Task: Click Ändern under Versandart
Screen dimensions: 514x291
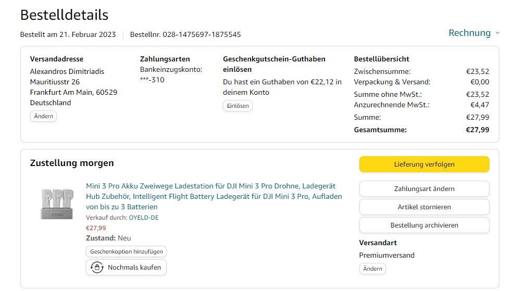Action: tap(372, 269)
